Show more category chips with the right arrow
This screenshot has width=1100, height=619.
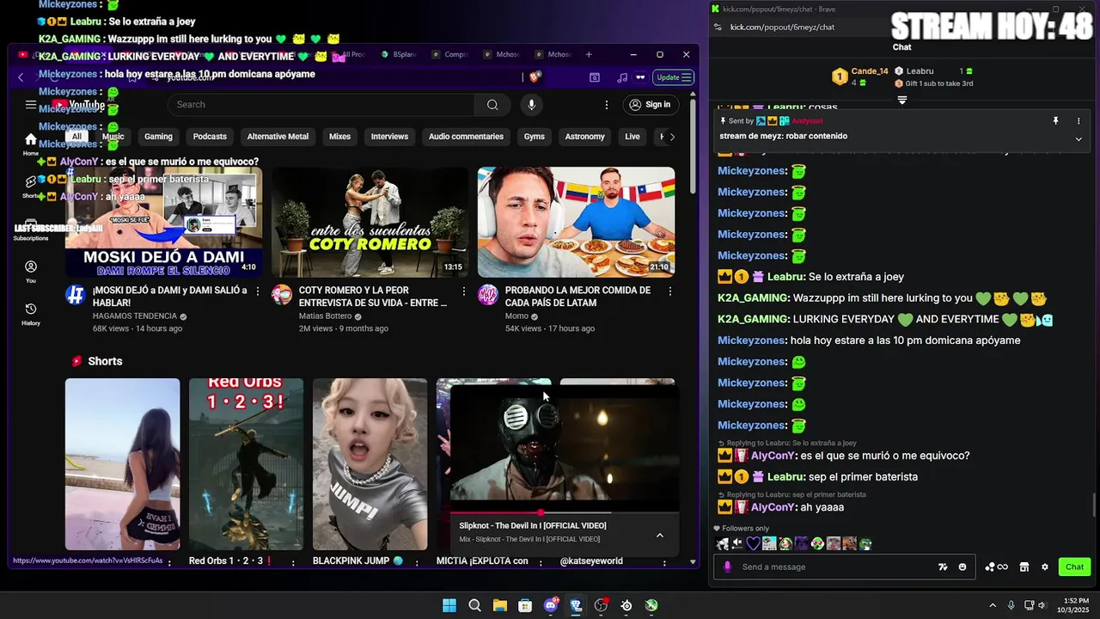[x=672, y=137]
